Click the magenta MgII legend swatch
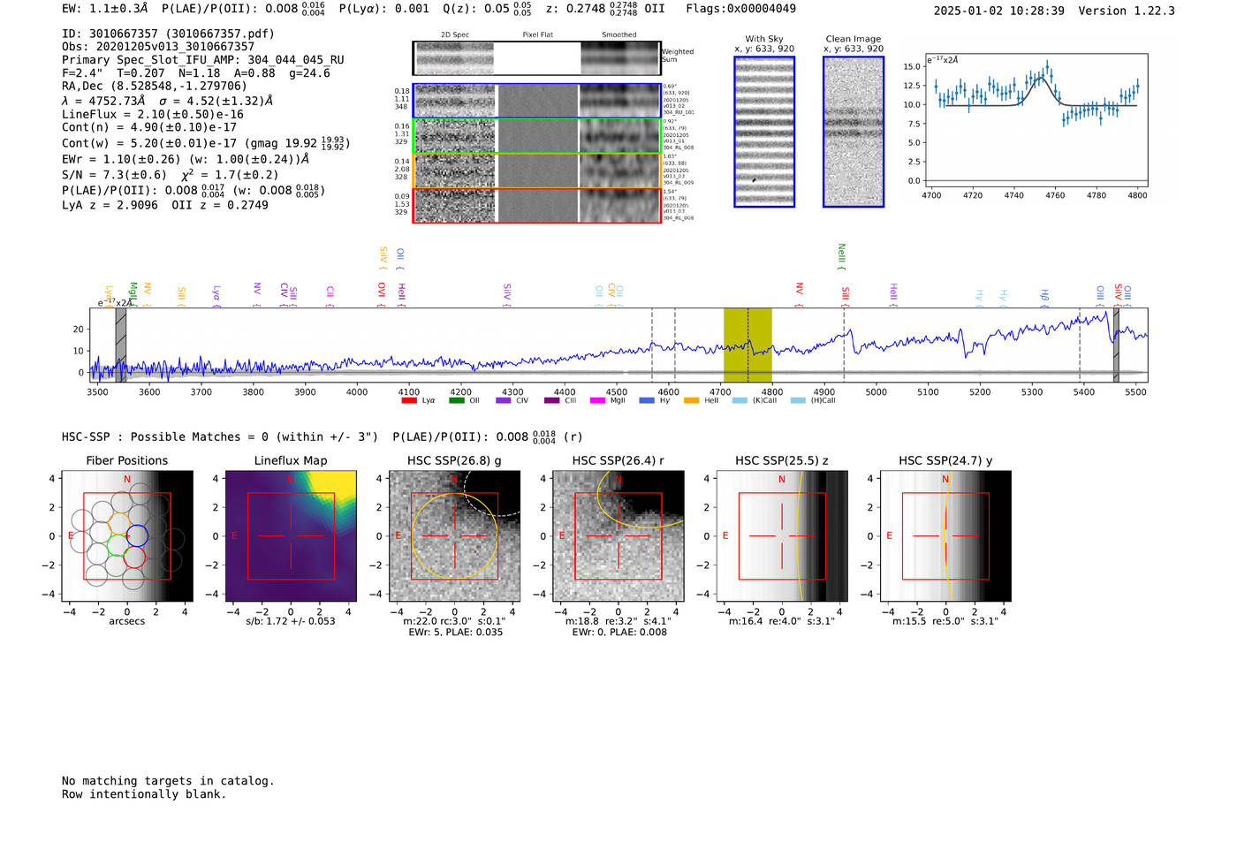Image resolution: width=1237 pixels, height=842 pixels. pos(597,400)
